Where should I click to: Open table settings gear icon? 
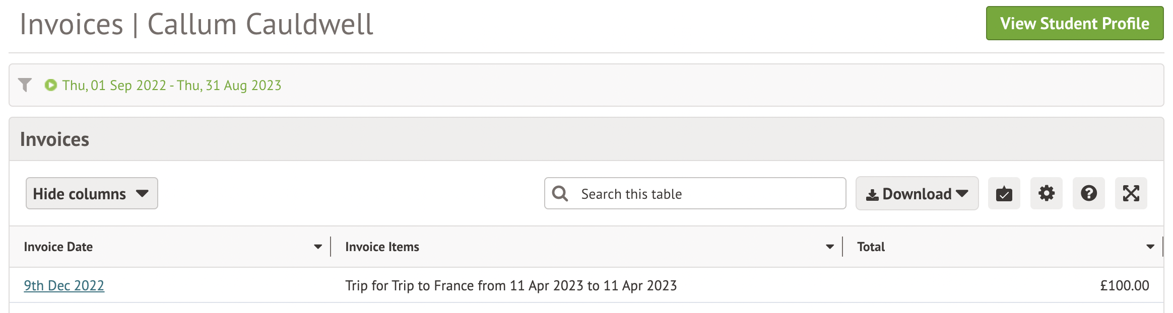(1046, 194)
